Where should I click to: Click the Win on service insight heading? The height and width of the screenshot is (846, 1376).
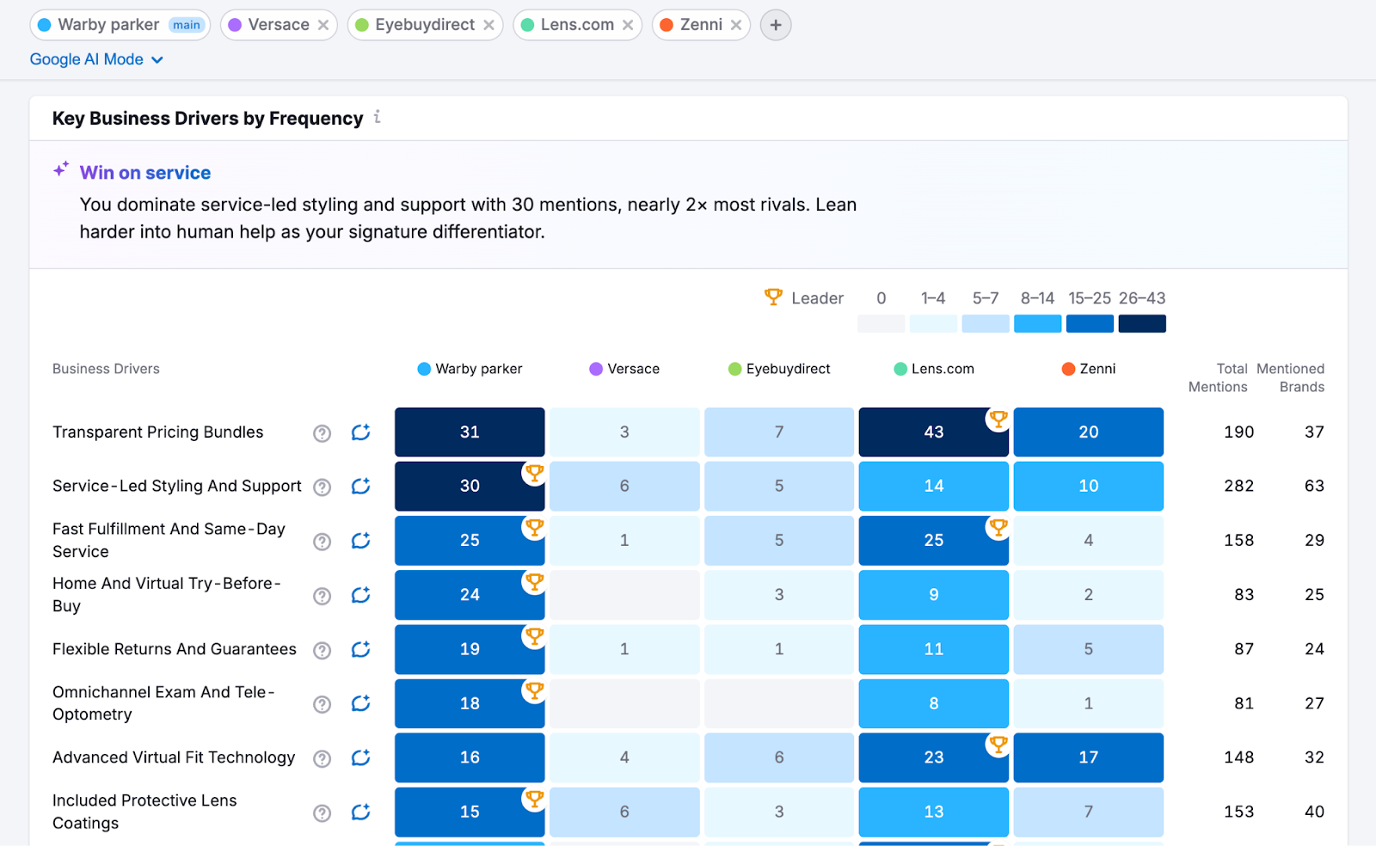click(x=144, y=173)
